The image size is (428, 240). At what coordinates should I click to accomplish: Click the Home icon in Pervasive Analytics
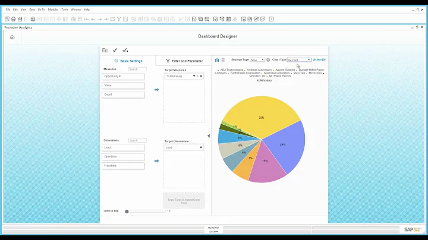click(x=12, y=37)
